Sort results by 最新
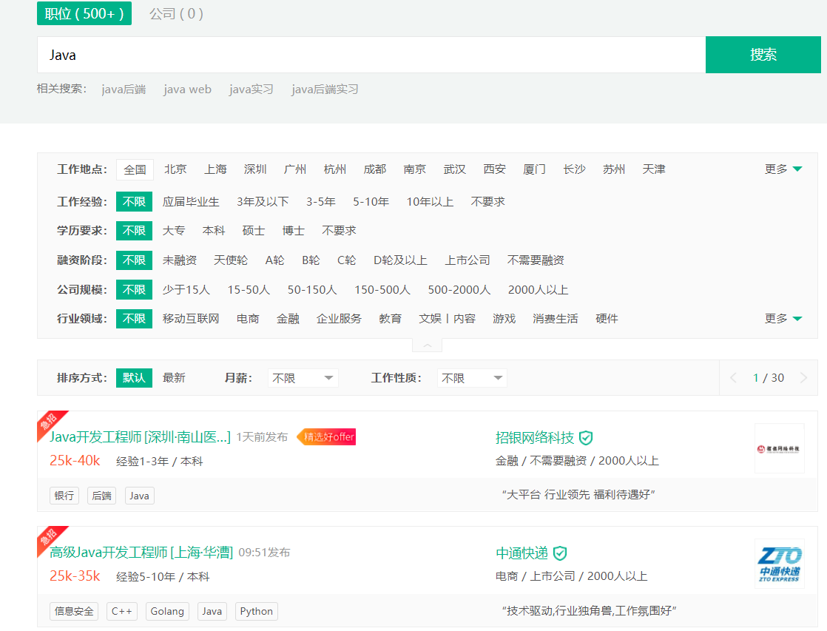 (174, 378)
